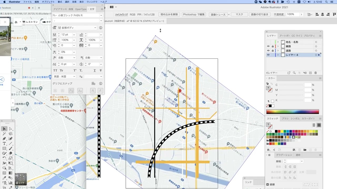This screenshot has width=337, height=189.
Task: Unlock the 線路 layer
Action: click(x=273, y=46)
